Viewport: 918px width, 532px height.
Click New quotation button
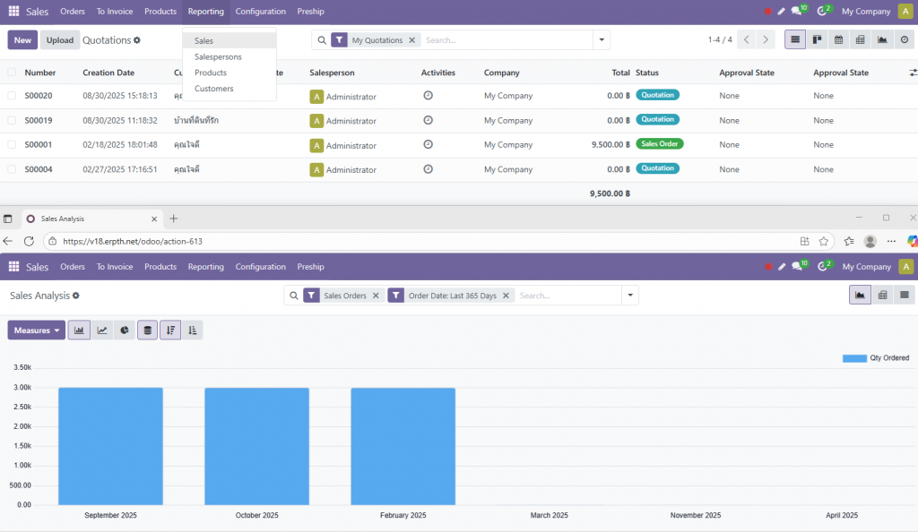(x=22, y=40)
